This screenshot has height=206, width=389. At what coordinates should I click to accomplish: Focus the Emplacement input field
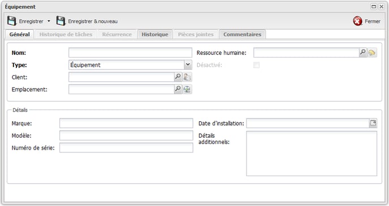(x=122, y=89)
